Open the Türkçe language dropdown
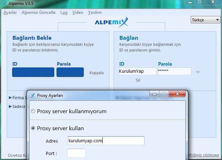The width and height of the screenshot is (222, 160). click(205, 20)
